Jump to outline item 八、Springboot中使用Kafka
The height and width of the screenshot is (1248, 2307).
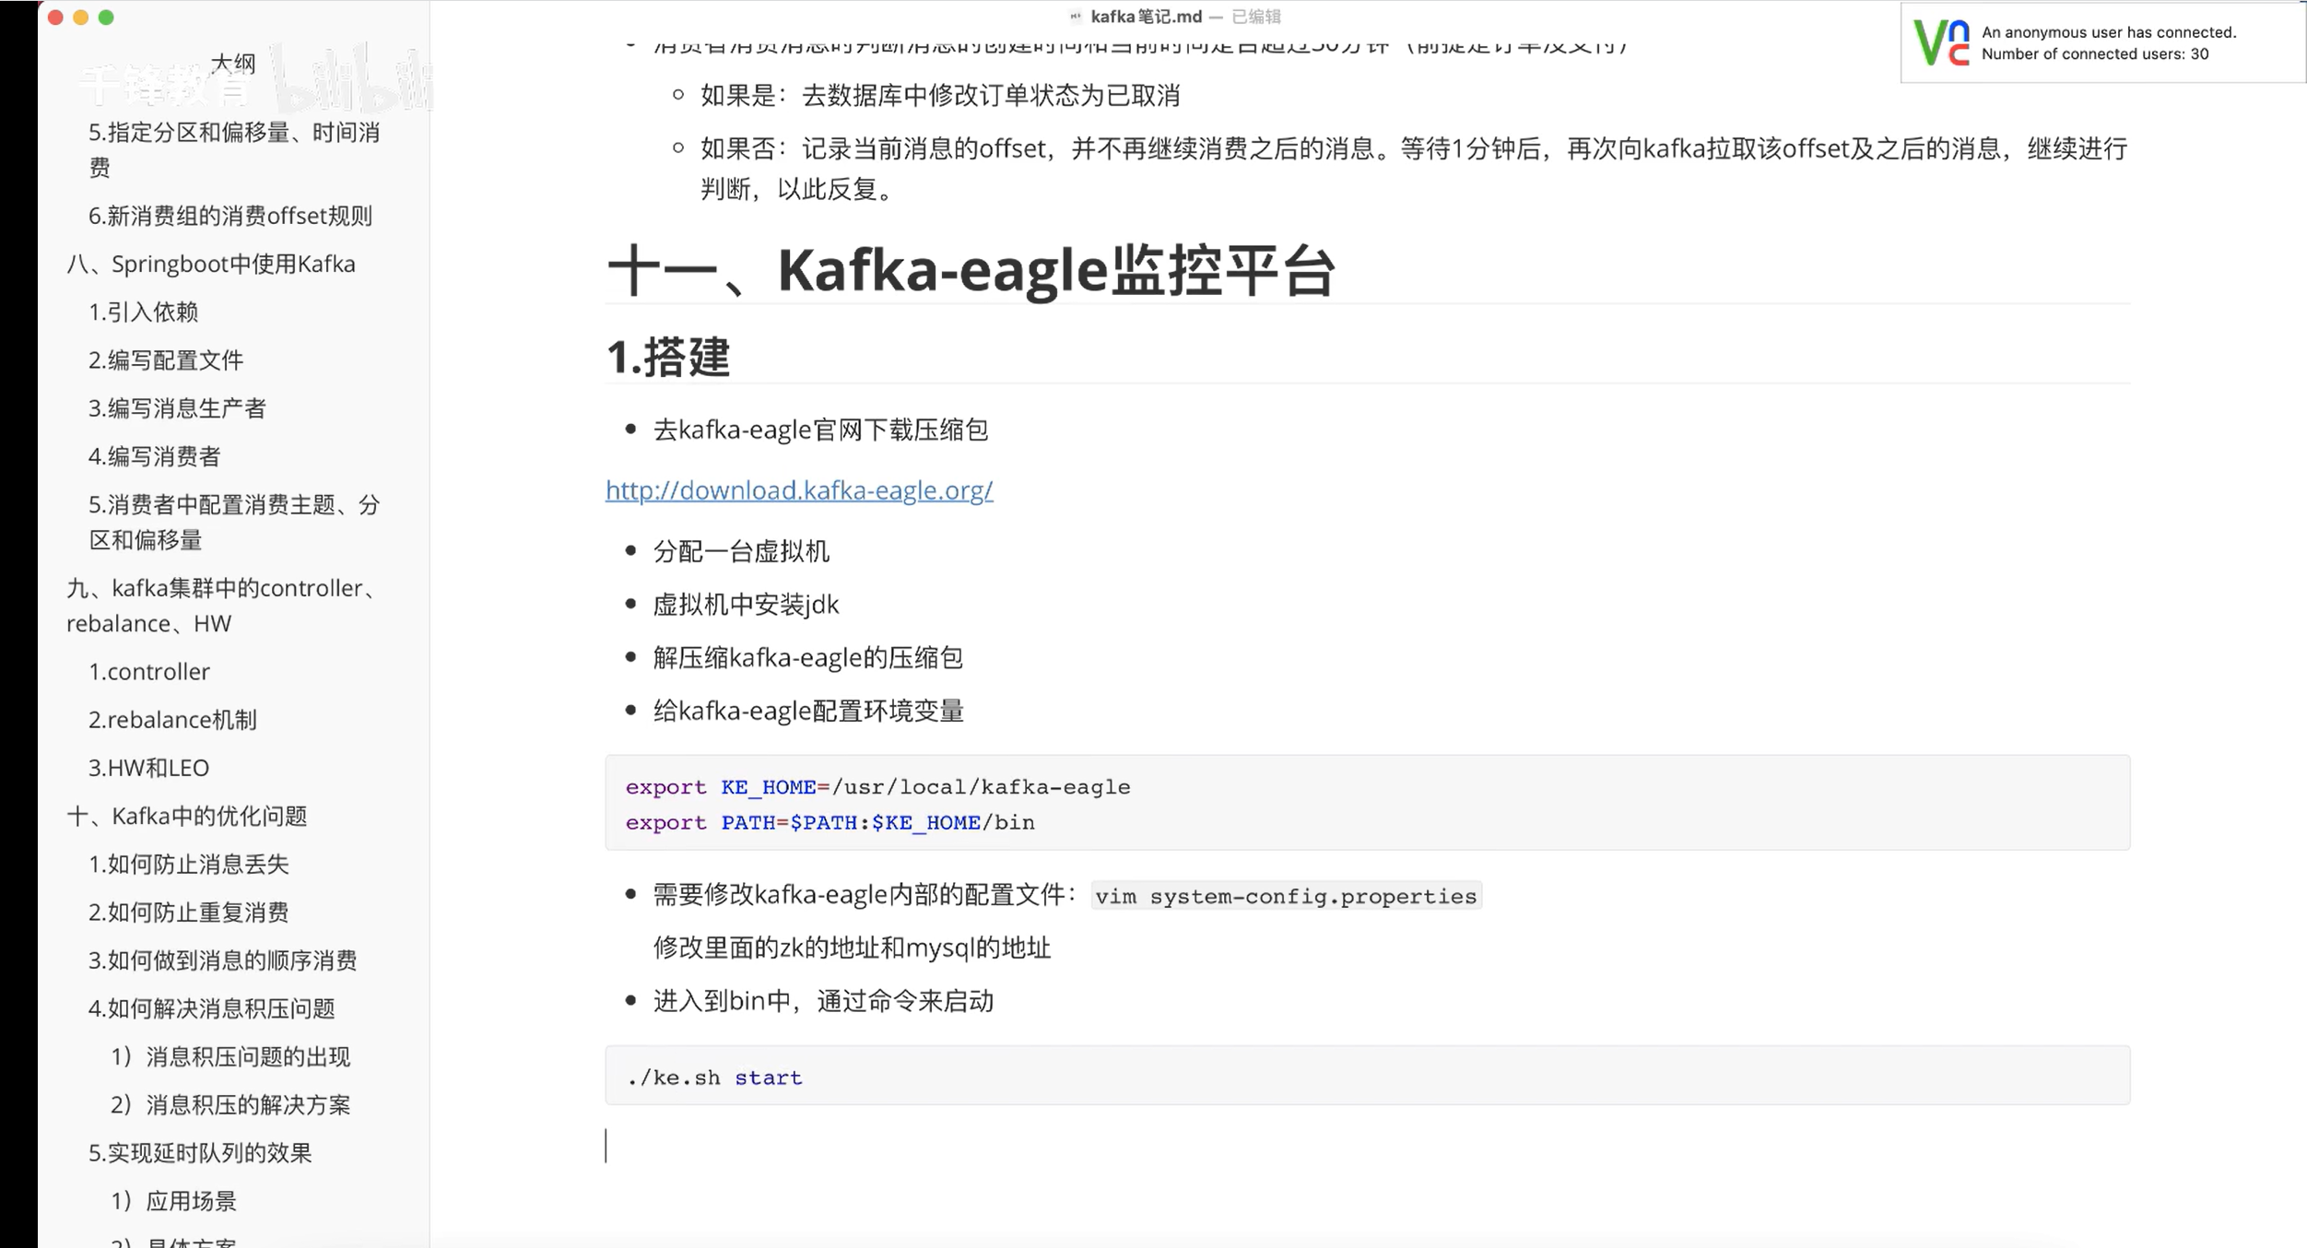[211, 265]
